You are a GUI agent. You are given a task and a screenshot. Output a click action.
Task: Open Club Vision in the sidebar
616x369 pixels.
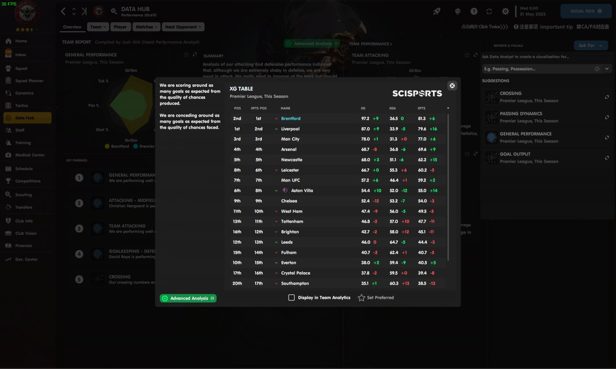[27, 233]
